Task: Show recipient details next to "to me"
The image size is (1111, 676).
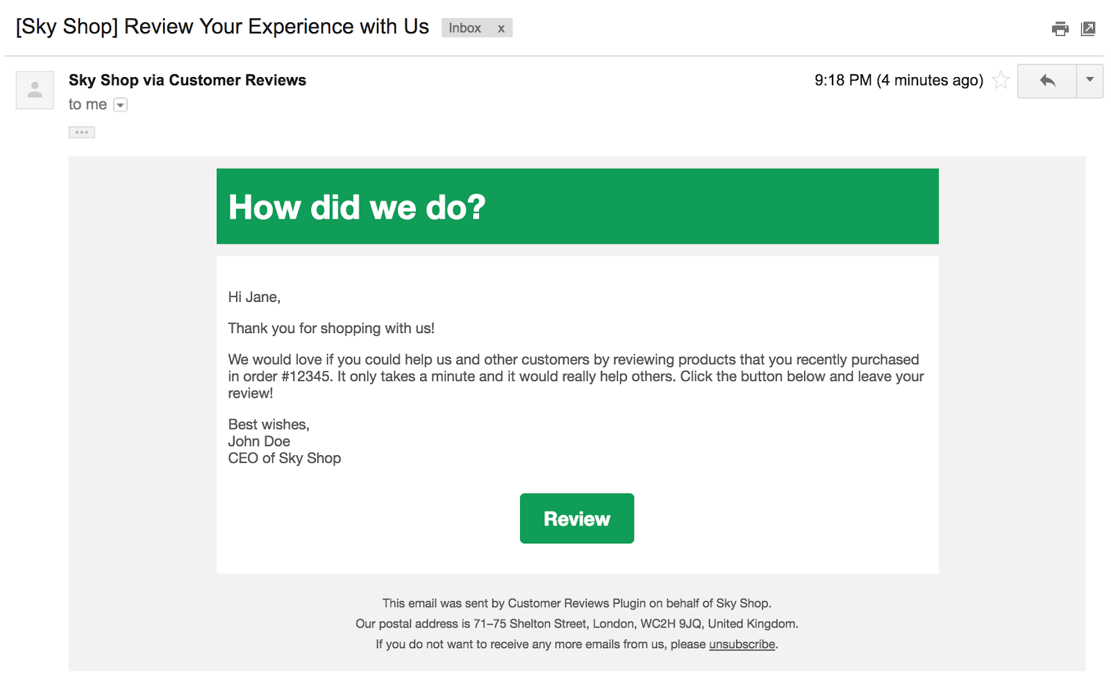Action: pos(121,105)
